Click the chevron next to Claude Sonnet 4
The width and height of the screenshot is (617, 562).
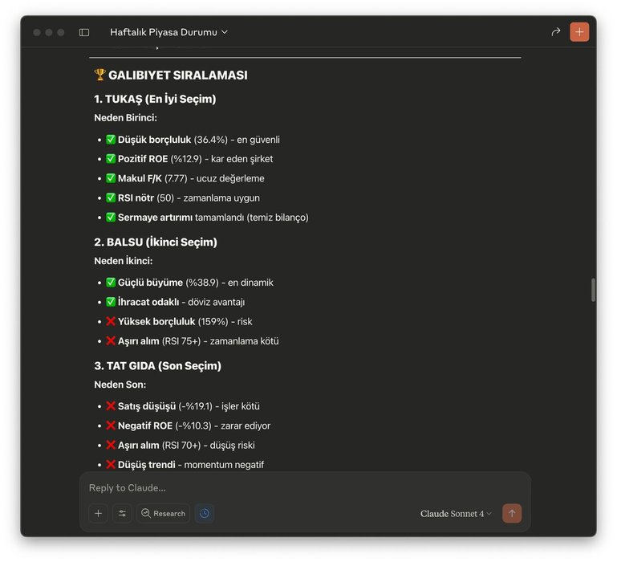[x=489, y=514]
